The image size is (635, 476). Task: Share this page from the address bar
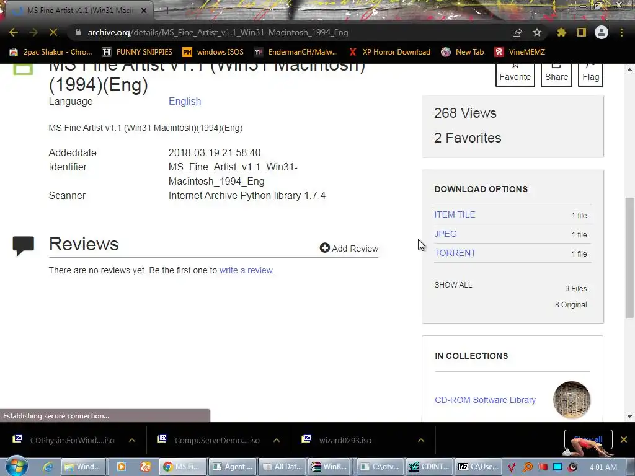click(517, 32)
